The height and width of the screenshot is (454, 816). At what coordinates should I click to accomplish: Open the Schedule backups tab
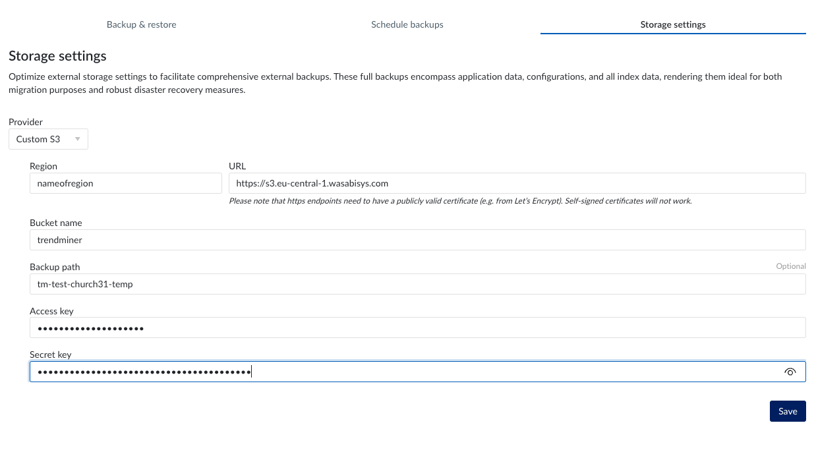click(407, 24)
